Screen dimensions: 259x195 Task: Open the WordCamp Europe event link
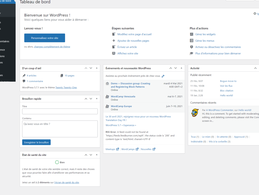(121, 106)
